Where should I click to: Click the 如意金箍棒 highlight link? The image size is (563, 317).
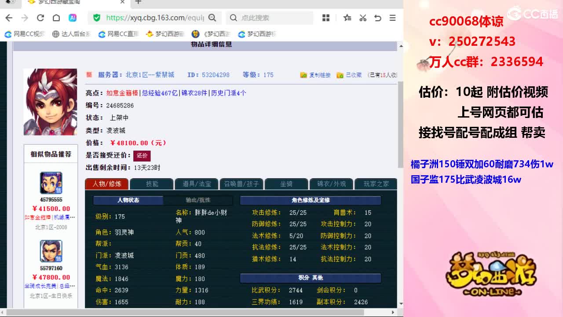click(x=122, y=93)
